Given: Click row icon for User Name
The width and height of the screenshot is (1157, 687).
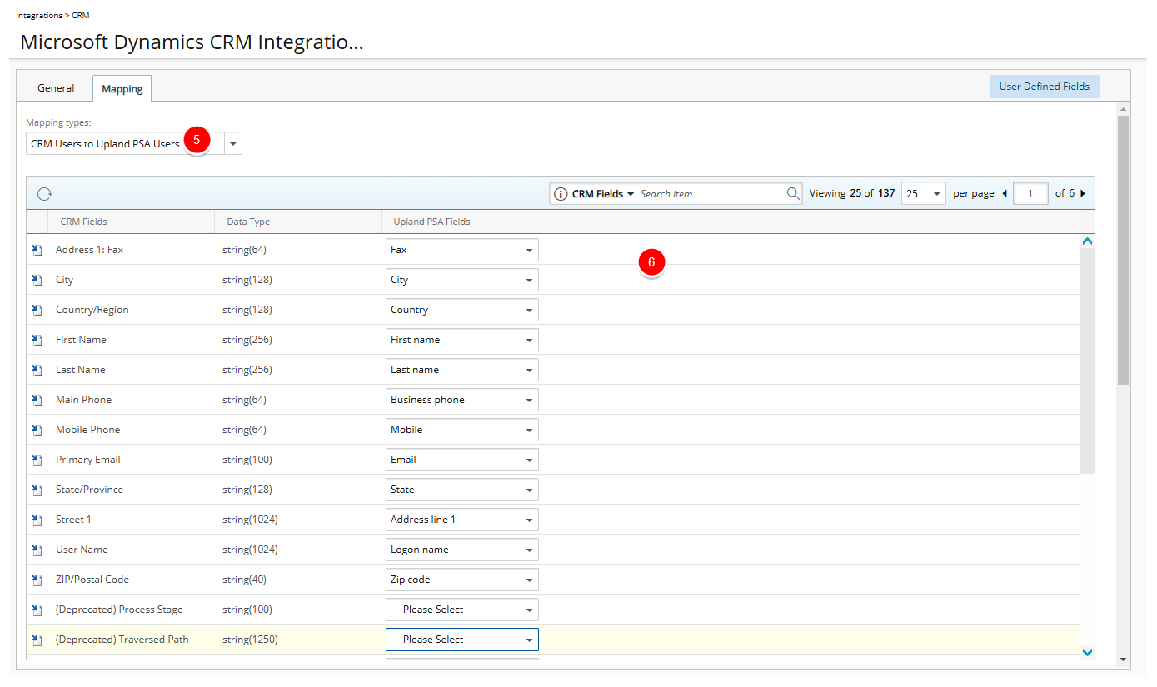Looking at the screenshot, I should (x=37, y=550).
